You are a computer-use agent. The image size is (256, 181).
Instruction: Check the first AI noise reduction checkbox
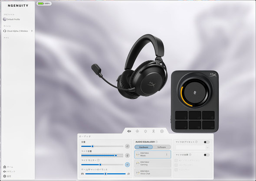coord(176,160)
